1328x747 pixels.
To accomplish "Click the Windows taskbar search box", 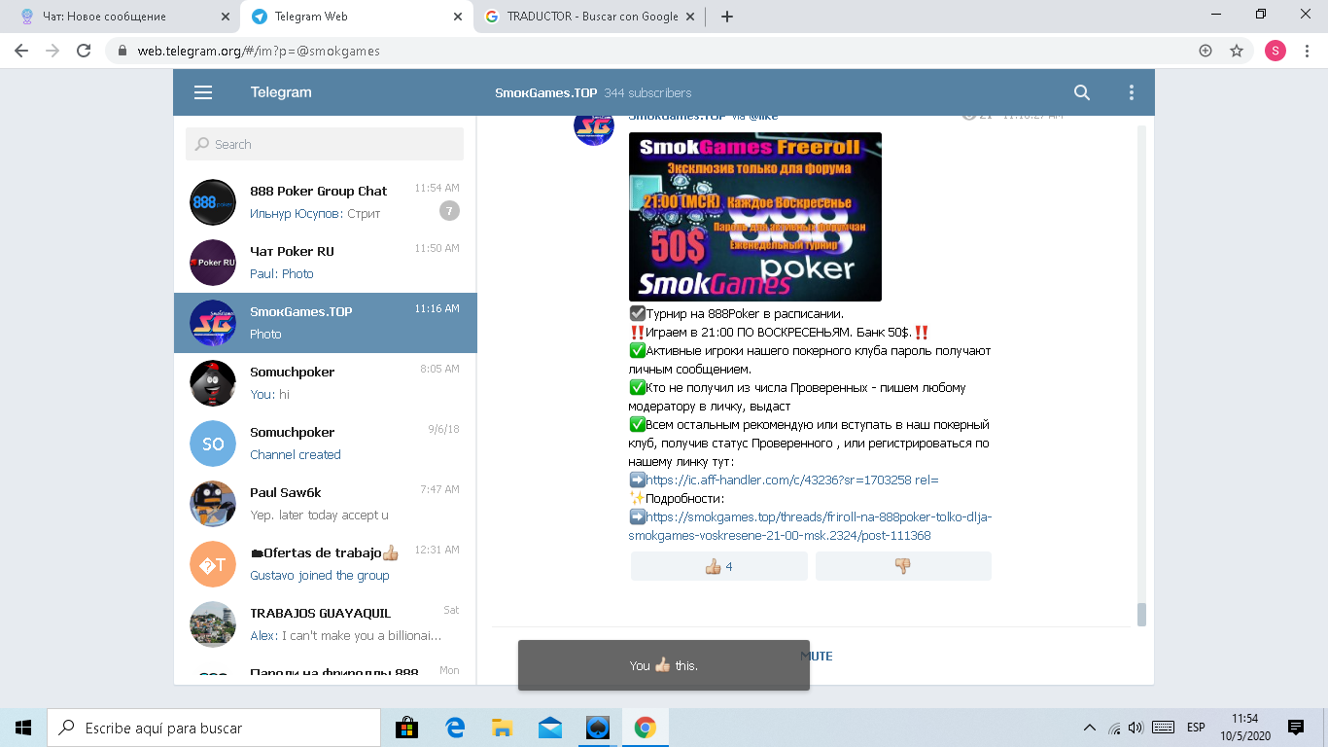I will 214,728.
